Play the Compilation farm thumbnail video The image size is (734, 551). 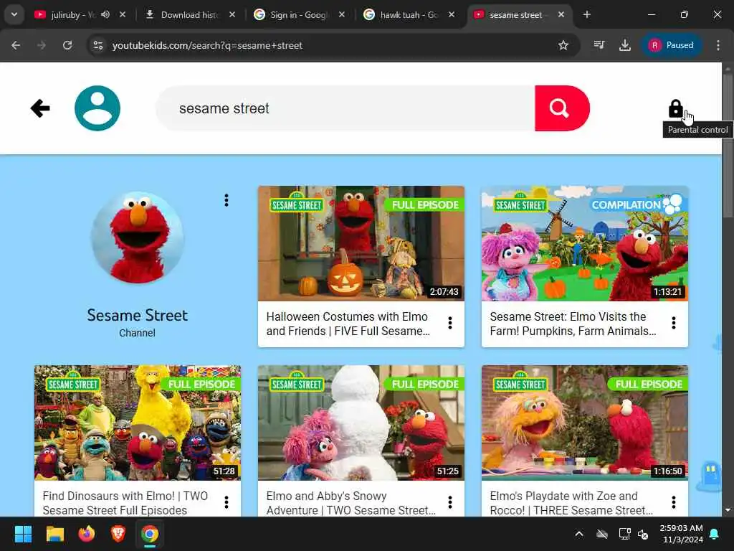click(585, 244)
